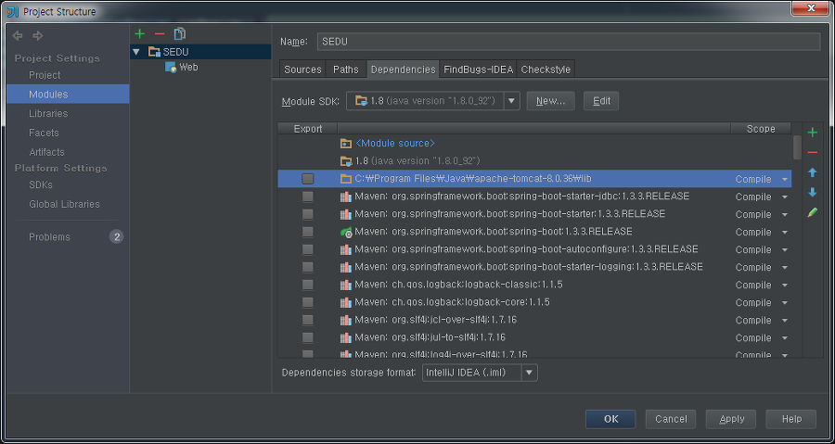Viewport: 835px width, 444px height.
Task: Move dependency down with blue arrow
Action: [x=812, y=192]
